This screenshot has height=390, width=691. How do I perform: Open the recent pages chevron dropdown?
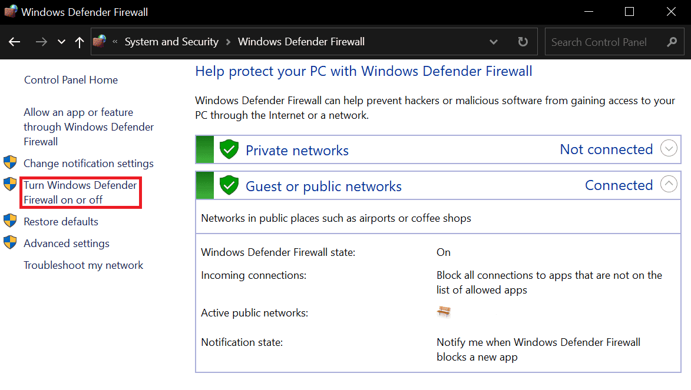coord(61,41)
